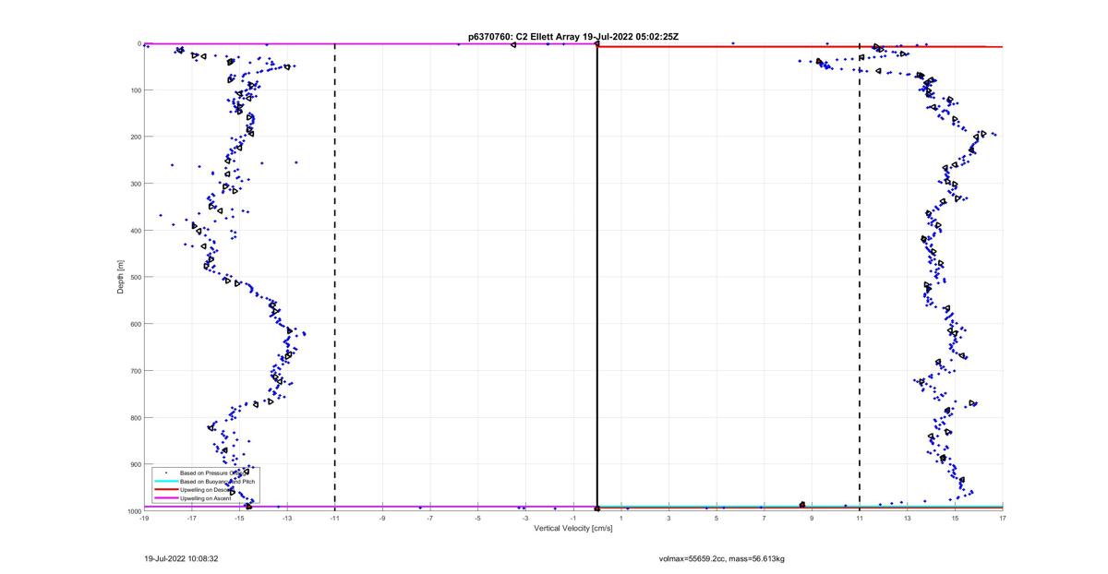Click the depth tick label '100'
Viewport: 1108px width, 574px height.
pyautogui.click(x=134, y=90)
